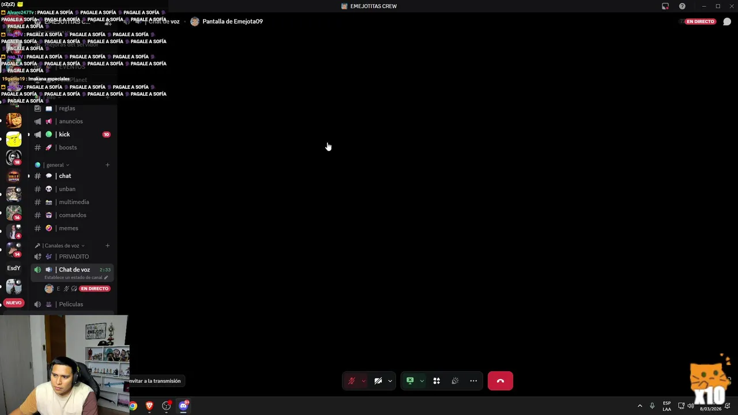Screen dimensions: 738x415
Task: Open the anuncios channel
Action: click(x=72, y=122)
